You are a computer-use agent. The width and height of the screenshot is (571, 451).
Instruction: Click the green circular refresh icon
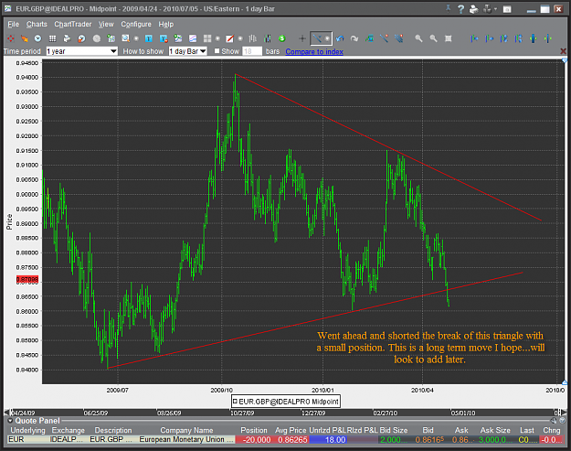tap(281, 38)
